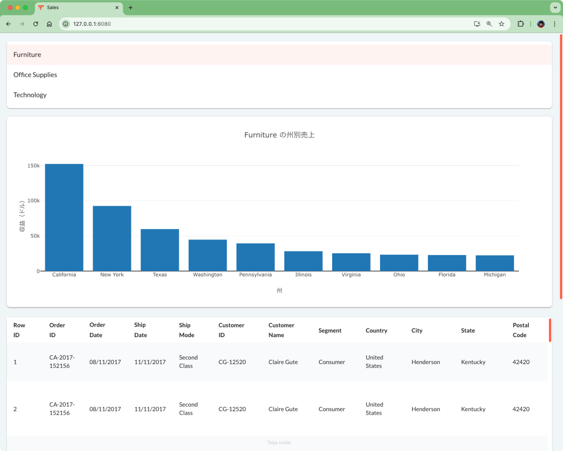Open the zoom level icon in address bar
563x451 pixels.
pyautogui.click(x=489, y=24)
